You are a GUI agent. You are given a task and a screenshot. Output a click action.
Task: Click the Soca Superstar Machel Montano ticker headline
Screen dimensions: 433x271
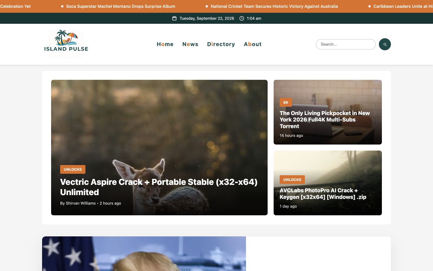(121, 6)
